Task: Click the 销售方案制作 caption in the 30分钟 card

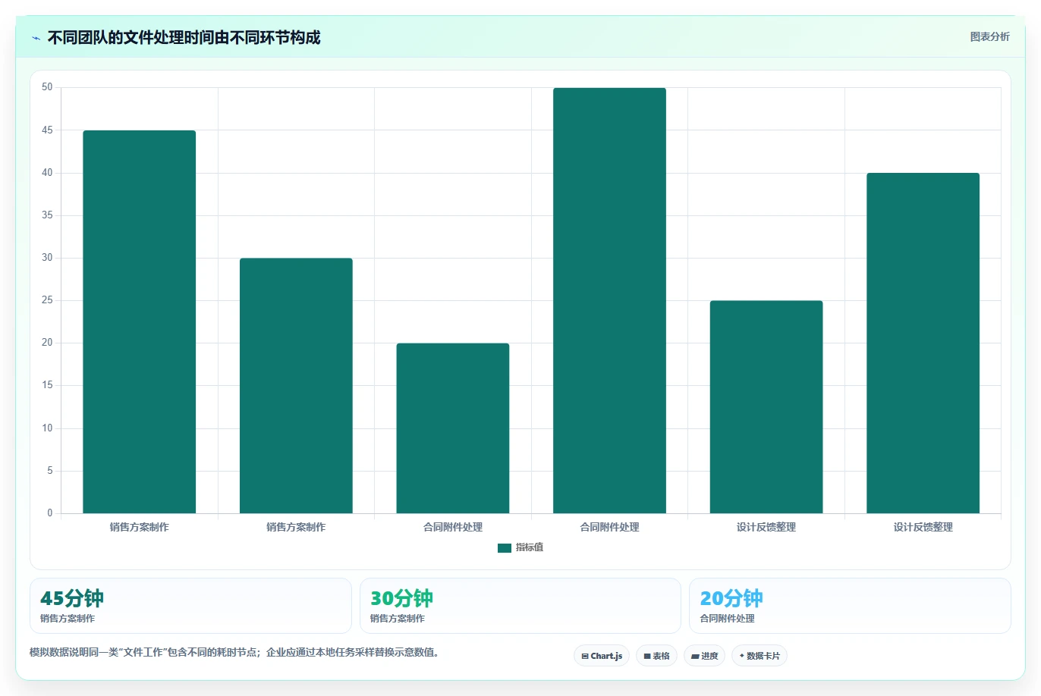Action: click(x=398, y=619)
